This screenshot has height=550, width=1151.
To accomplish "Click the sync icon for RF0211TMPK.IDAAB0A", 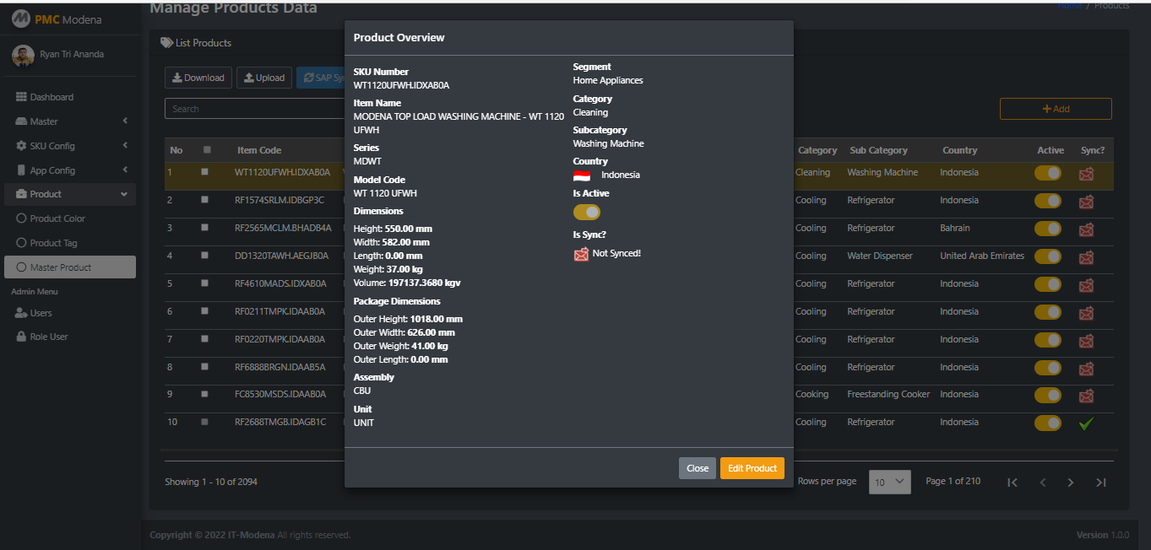I will click(1086, 313).
